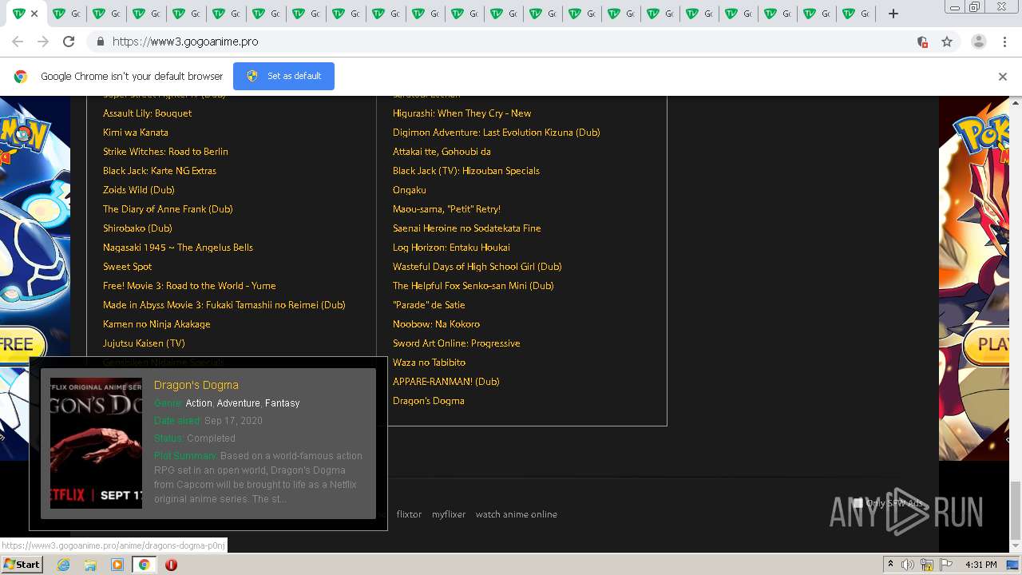Toggle the Only SFW Ads checkbox
Screen dimensions: 1022x575
[858, 503]
